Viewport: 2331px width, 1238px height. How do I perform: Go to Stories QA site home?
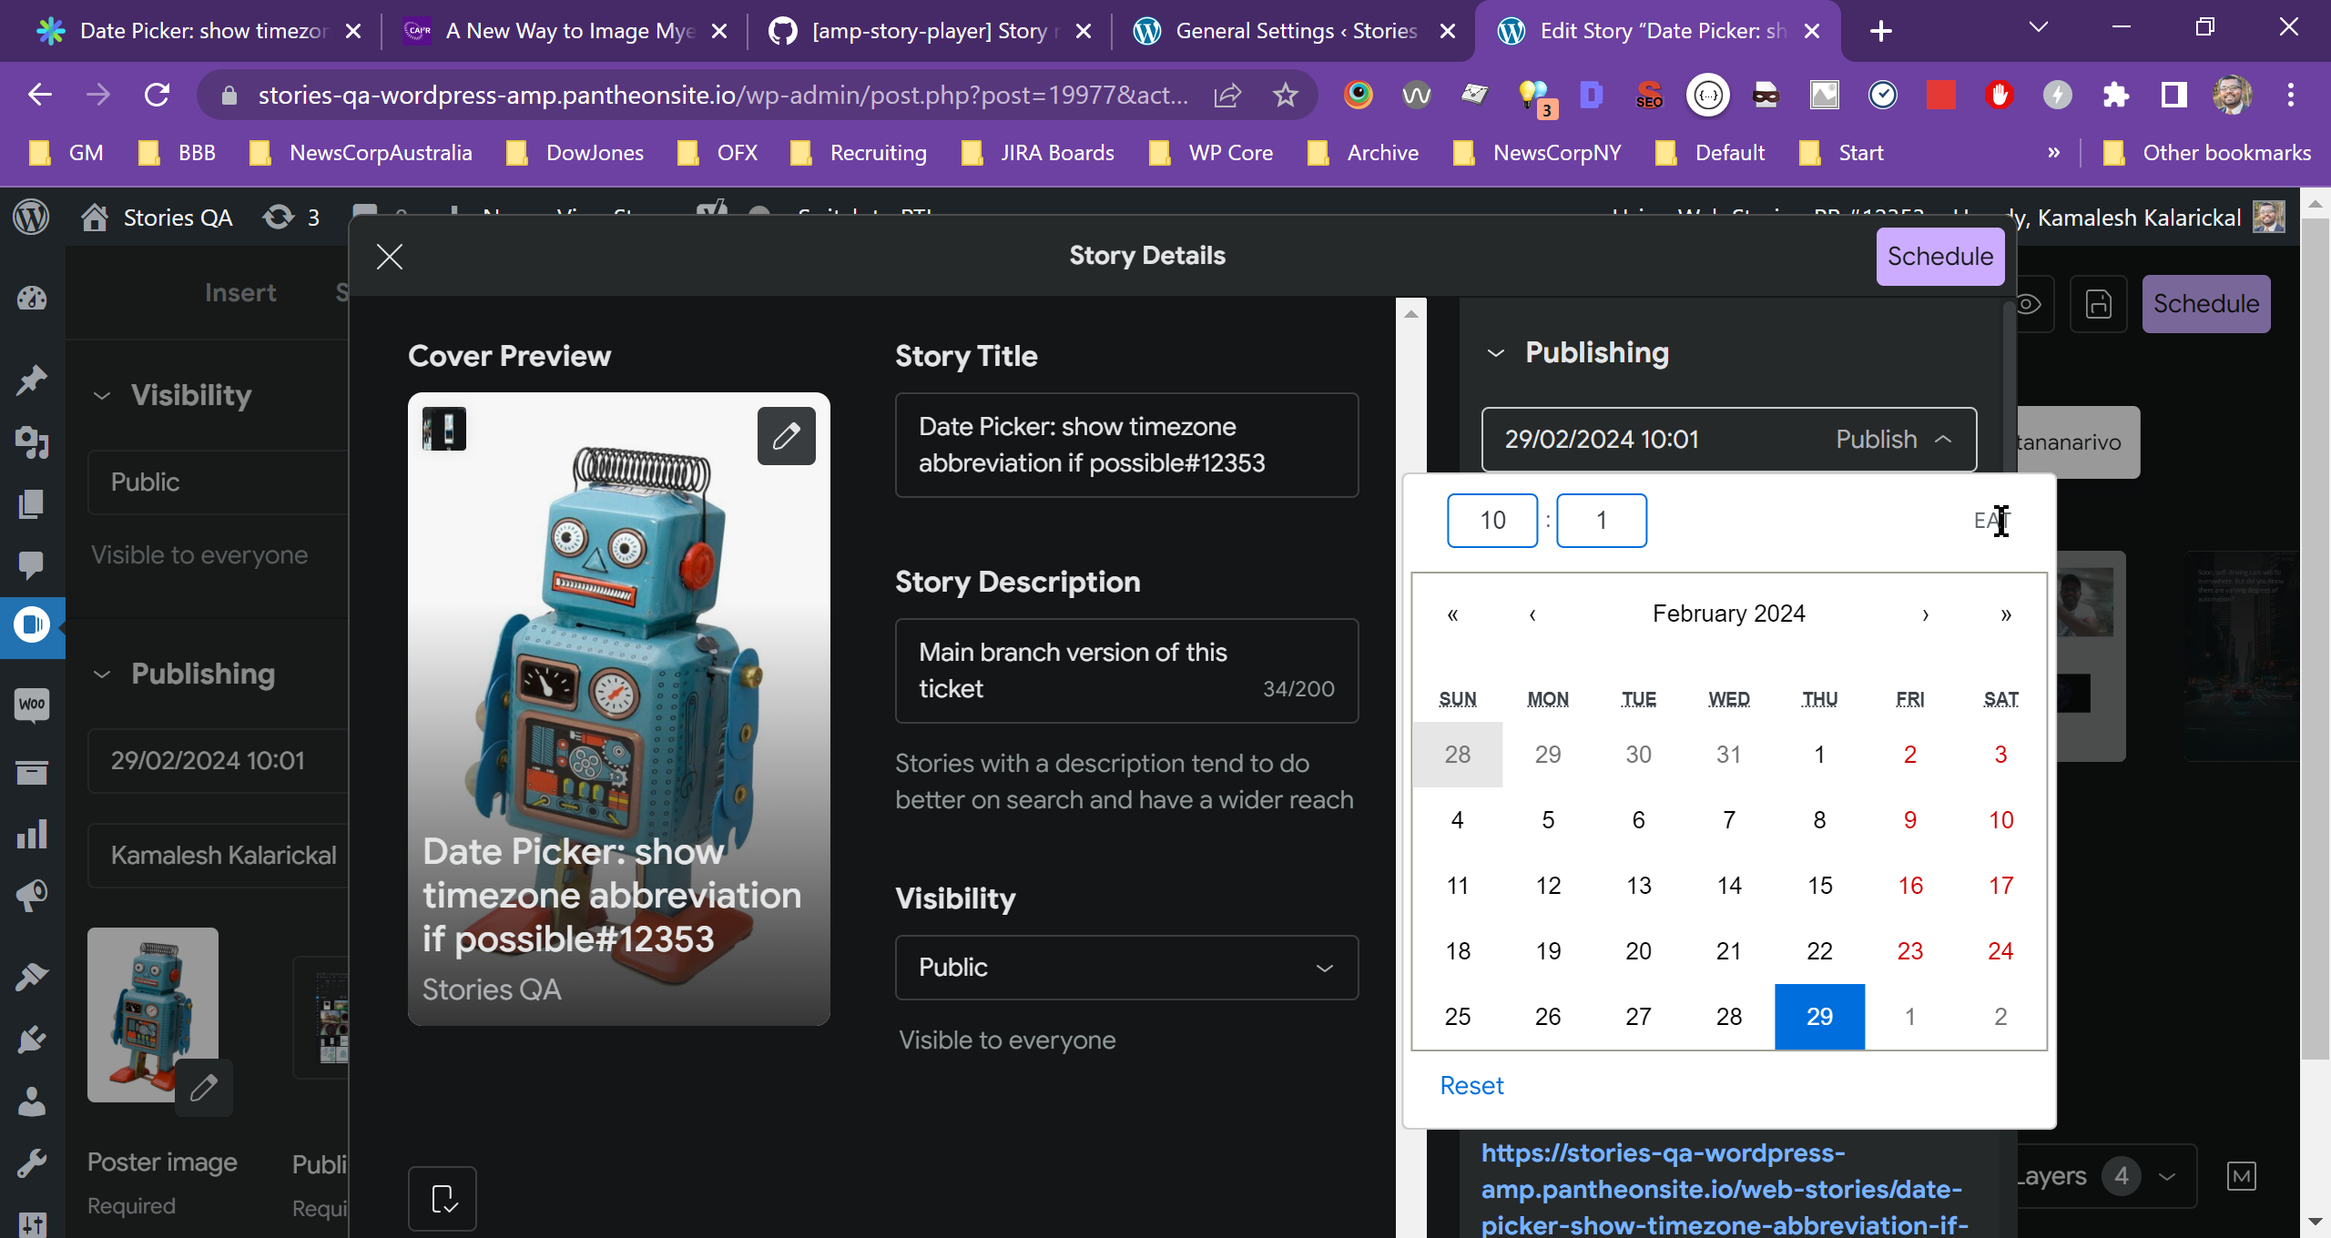tap(157, 218)
